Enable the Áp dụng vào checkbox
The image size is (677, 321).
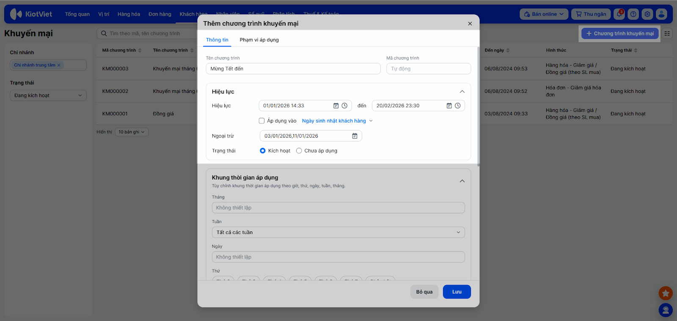click(x=261, y=121)
